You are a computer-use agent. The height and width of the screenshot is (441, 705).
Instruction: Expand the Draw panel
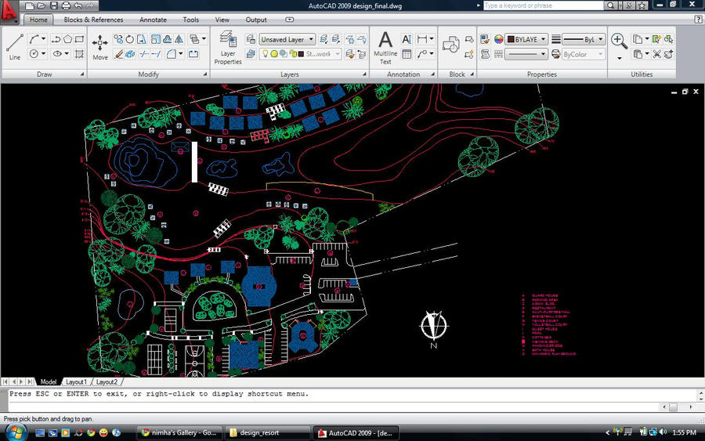[x=81, y=74]
